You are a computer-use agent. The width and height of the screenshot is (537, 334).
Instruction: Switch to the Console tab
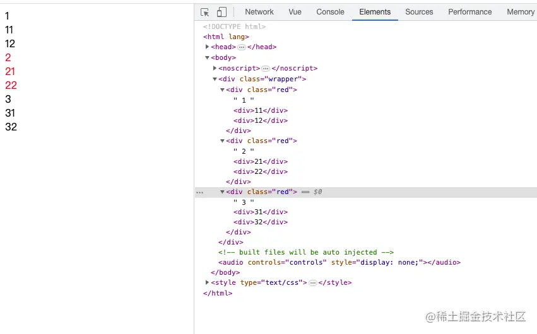tap(330, 12)
